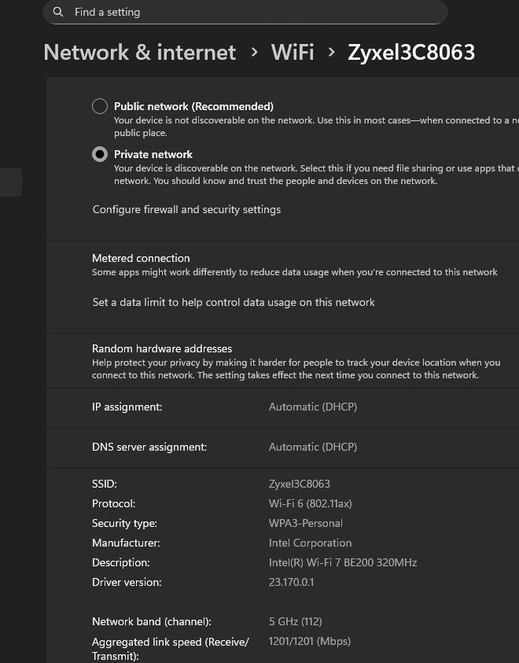Click the WPA3-Personal security type value
The image size is (519, 663).
(x=306, y=523)
